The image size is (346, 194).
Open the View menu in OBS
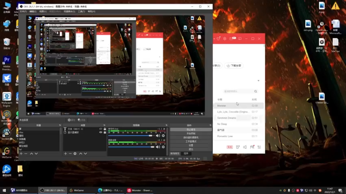click(x=43, y=12)
